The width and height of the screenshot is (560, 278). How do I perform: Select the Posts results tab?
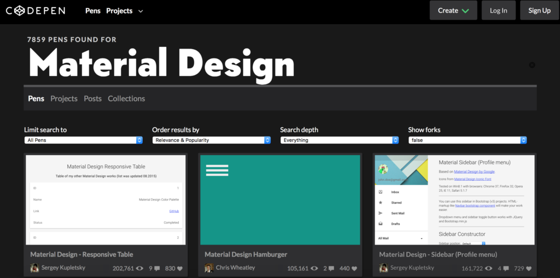coord(92,98)
